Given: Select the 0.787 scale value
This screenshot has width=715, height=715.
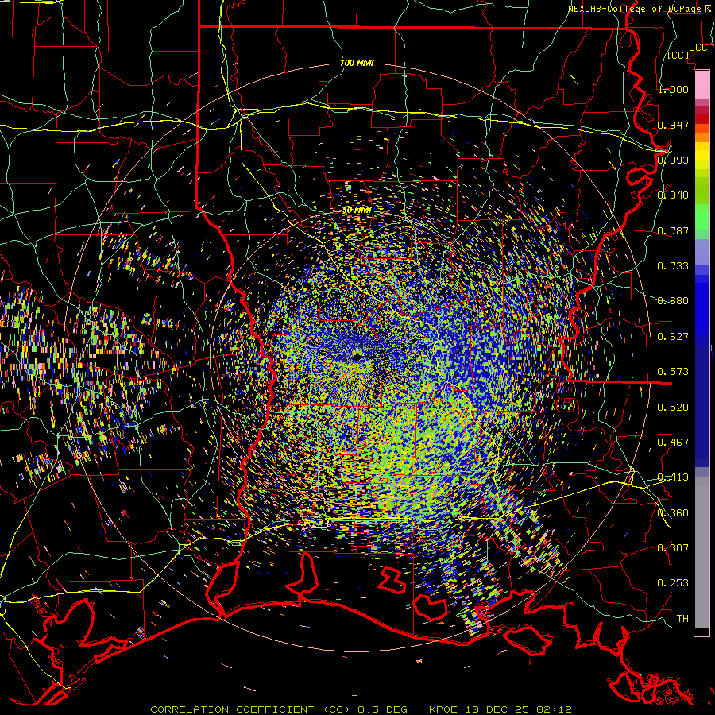Looking at the screenshot, I should (673, 230).
